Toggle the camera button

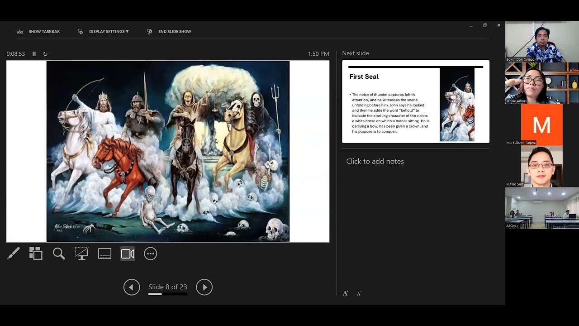pyautogui.click(x=128, y=254)
